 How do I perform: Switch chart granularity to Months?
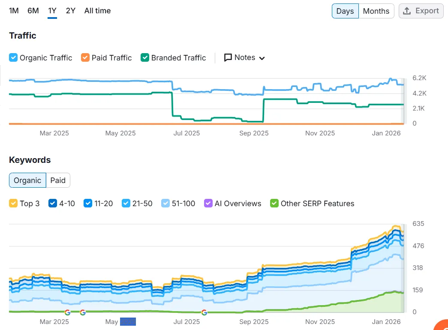pyautogui.click(x=376, y=11)
